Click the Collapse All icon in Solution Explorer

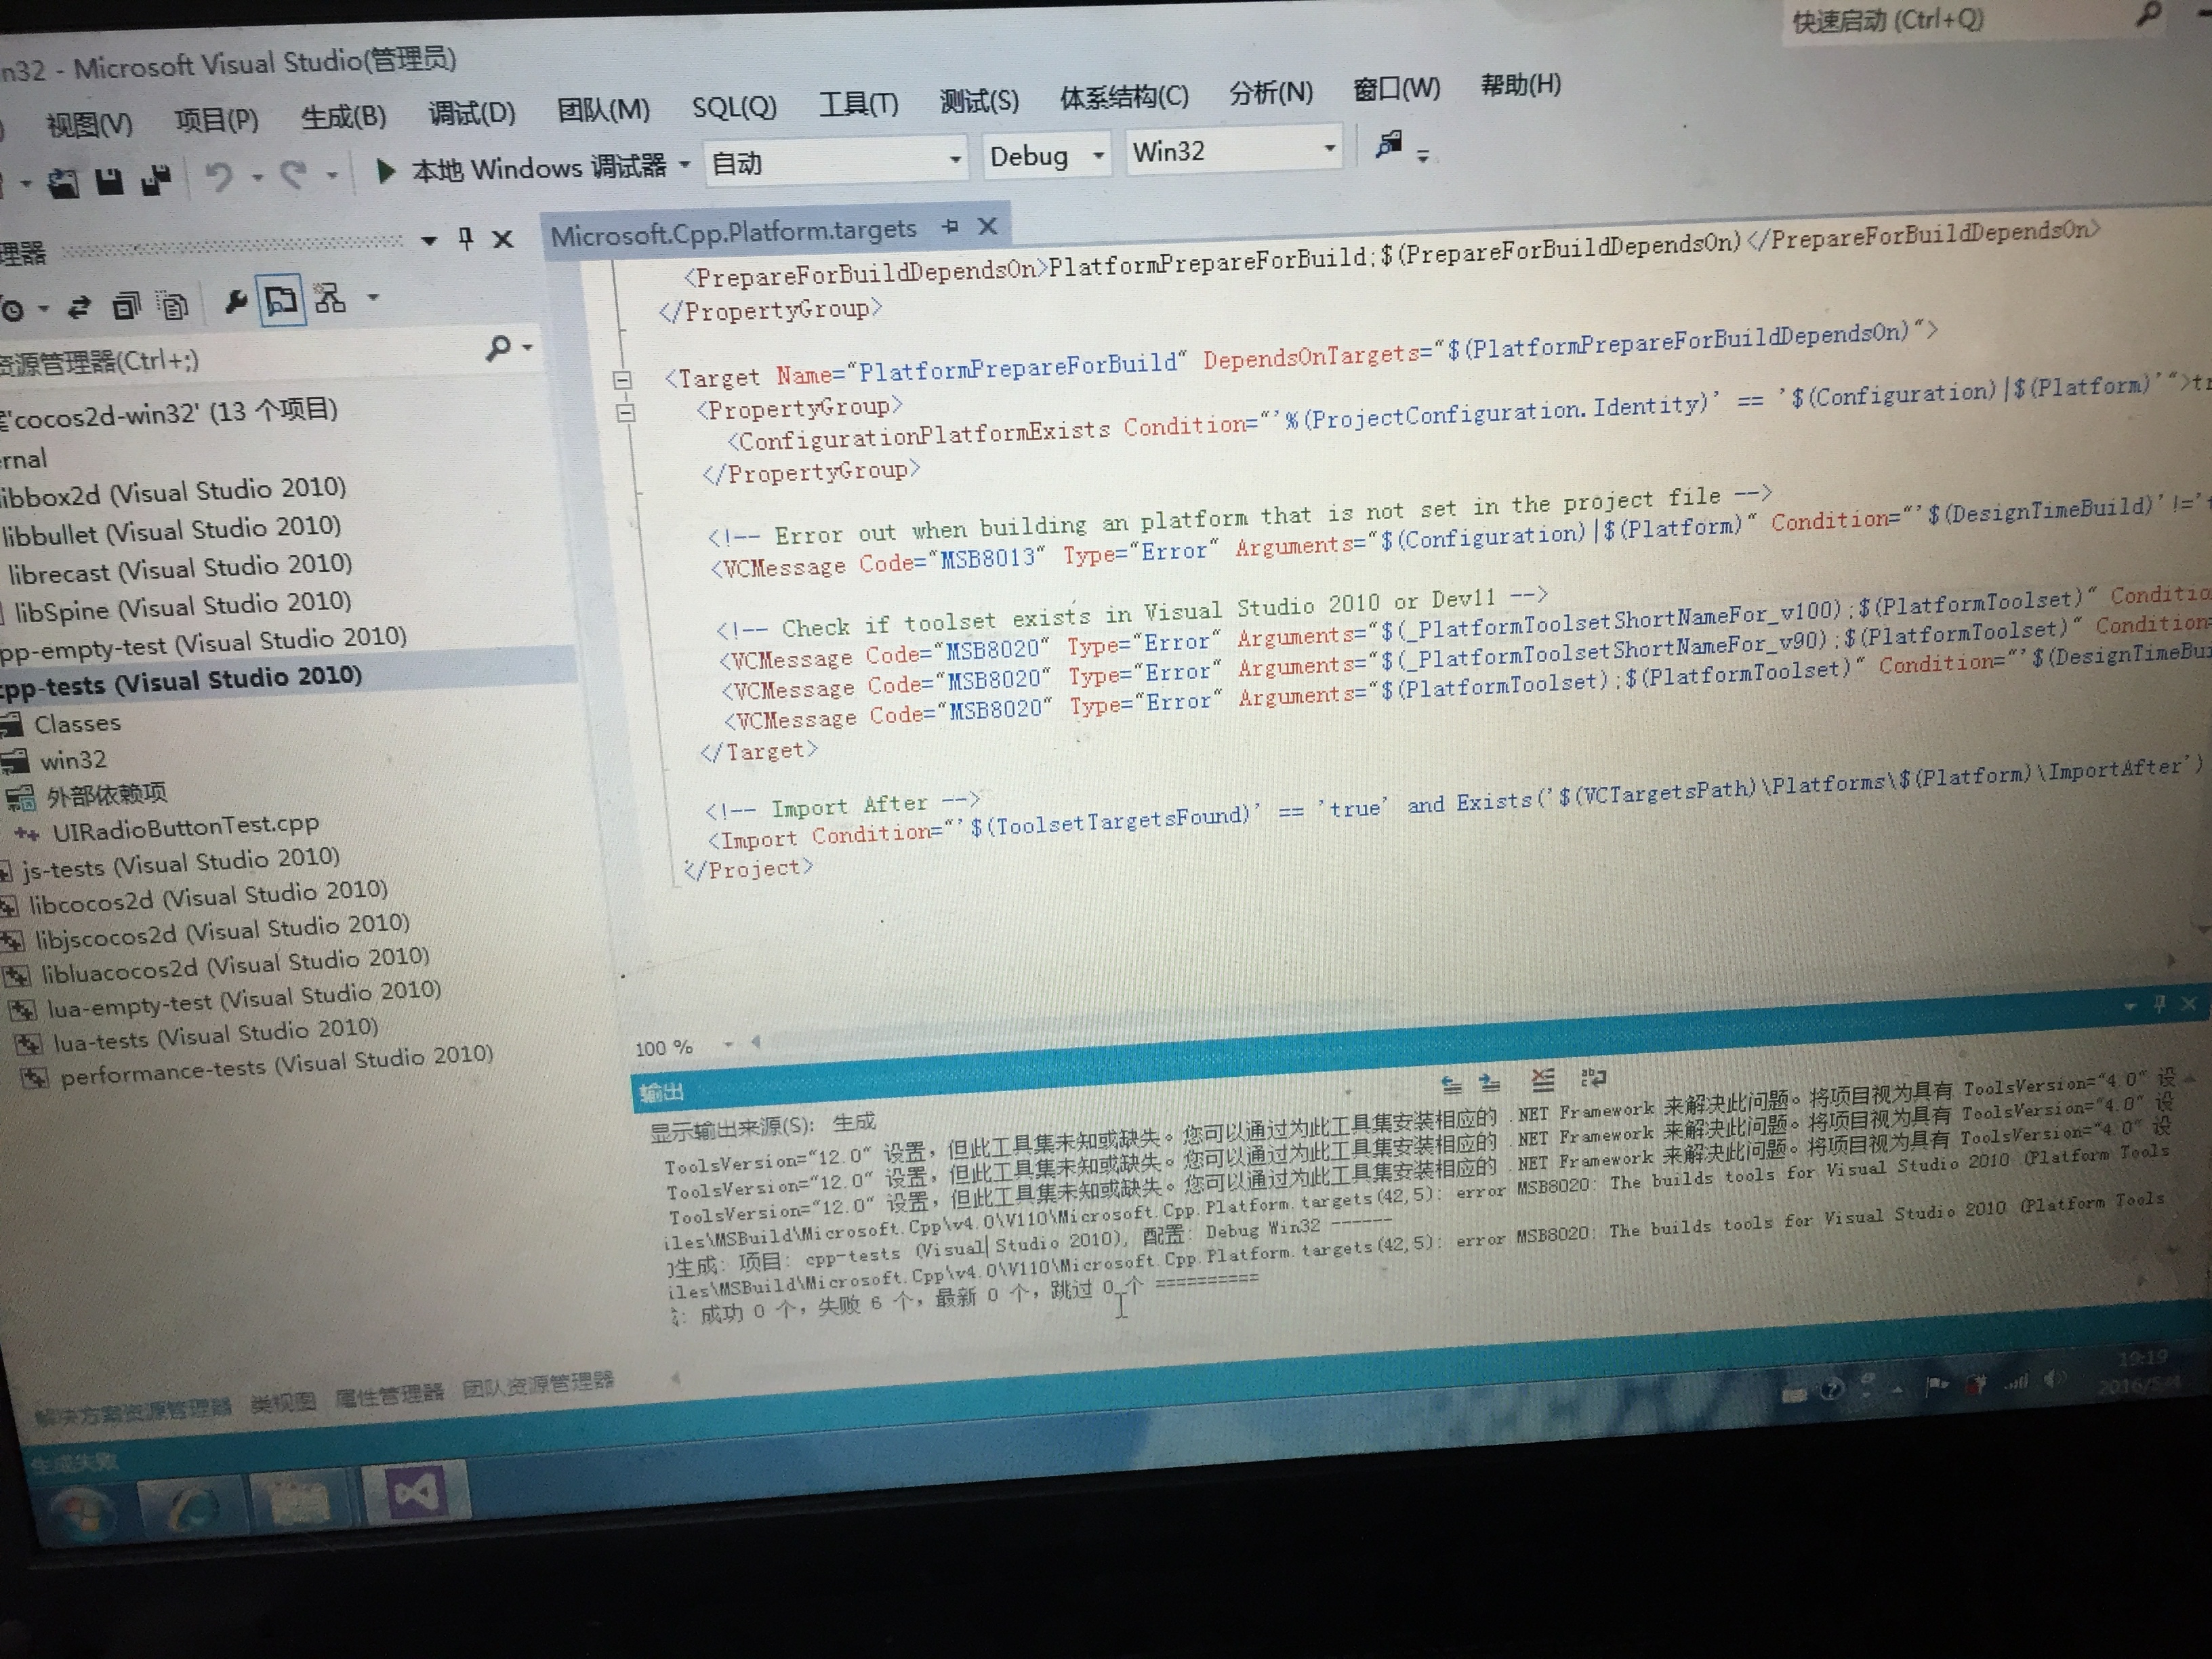pyautogui.click(x=127, y=305)
